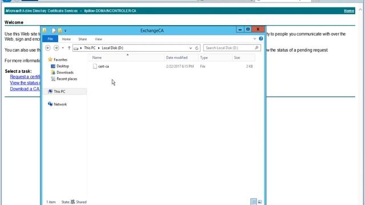Switch to details view layout icon
Screen dimensions: 365x205
pyautogui.click(x=254, y=202)
